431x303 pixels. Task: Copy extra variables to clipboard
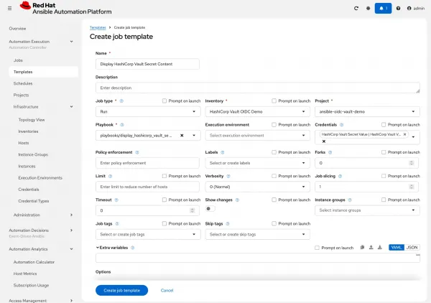click(x=362, y=247)
